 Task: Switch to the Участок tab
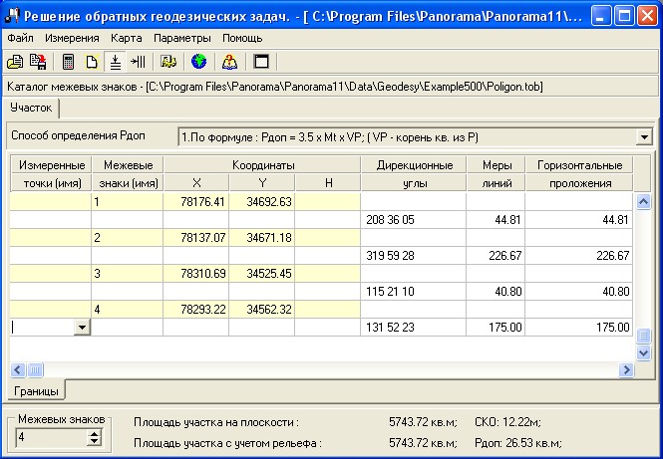[31, 107]
